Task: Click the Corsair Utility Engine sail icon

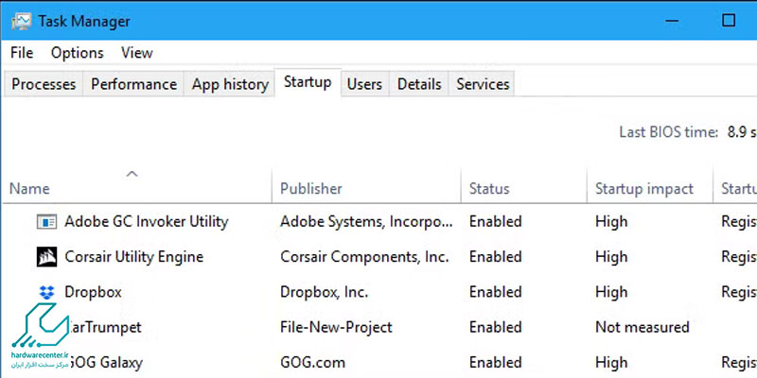Action: 46,257
